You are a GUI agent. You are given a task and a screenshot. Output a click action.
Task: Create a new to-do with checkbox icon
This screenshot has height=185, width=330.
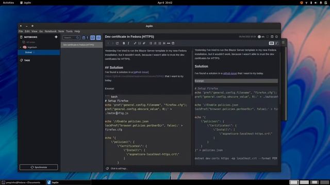pos(93,38)
